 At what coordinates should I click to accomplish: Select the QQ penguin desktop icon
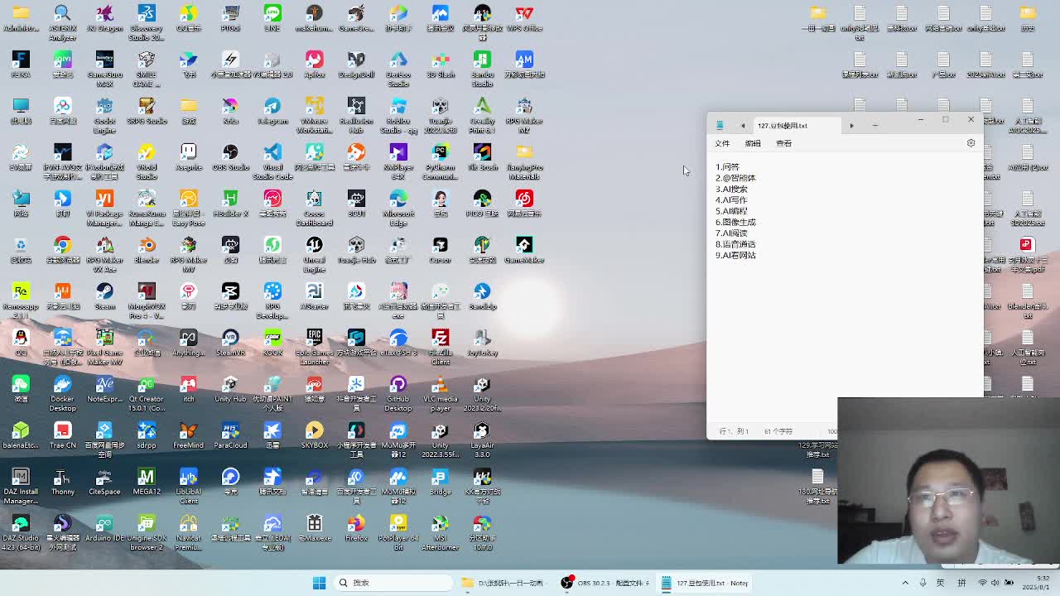click(21, 343)
